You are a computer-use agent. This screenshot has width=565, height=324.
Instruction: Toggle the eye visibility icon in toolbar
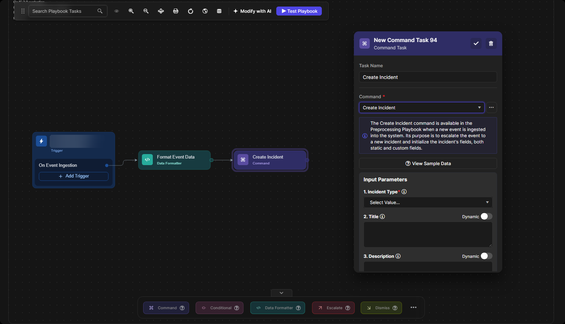(x=117, y=11)
